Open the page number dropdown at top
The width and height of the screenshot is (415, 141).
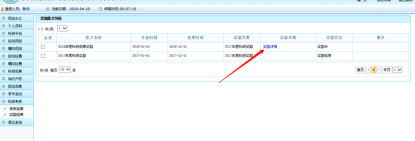(62, 28)
